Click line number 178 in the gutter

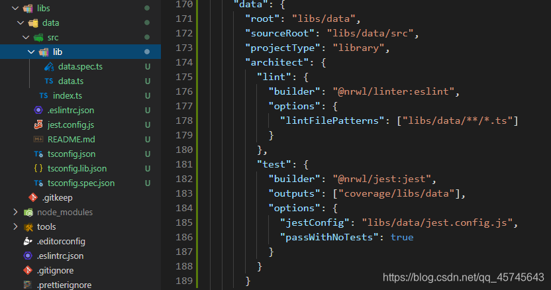pos(184,121)
